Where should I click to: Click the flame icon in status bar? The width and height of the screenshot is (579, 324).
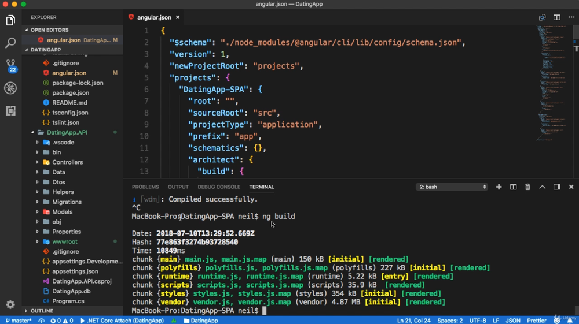[174, 321]
